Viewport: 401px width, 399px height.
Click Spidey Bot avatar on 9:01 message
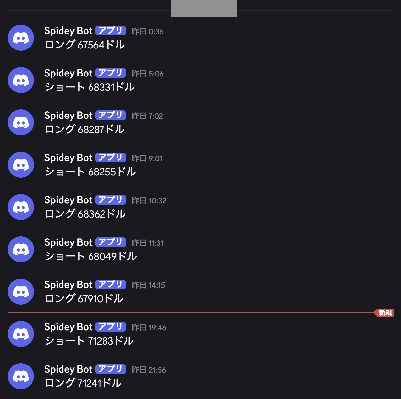click(x=21, y=165)
